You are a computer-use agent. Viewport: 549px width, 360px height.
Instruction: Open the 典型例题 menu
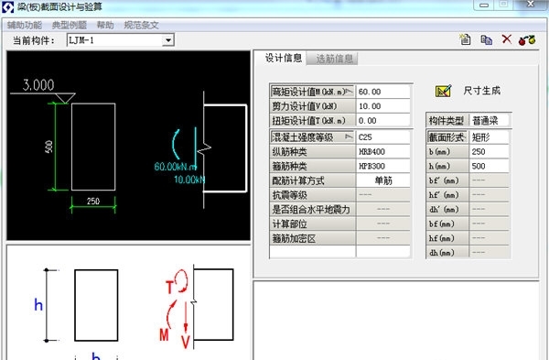70,26
